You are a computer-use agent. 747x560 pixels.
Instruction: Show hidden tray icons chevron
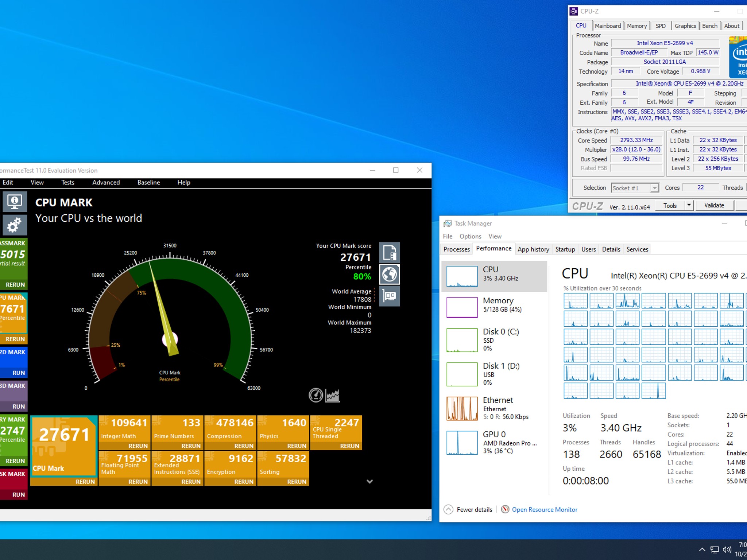[x=702, y=550]
